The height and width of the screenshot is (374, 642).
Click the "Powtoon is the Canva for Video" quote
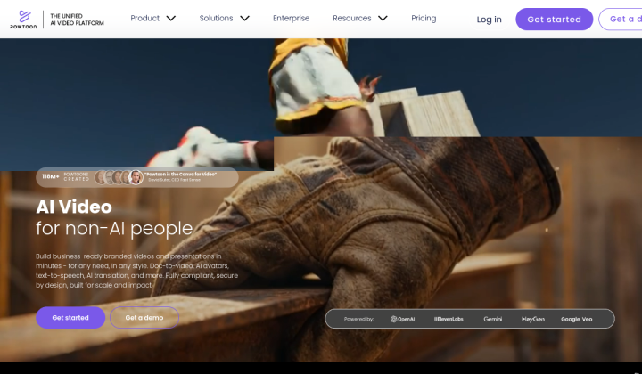tap(180, 175)
